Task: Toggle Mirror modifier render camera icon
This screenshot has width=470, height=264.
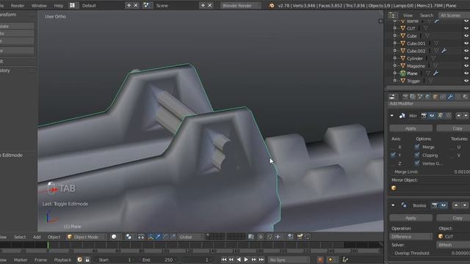Action: 424,116
